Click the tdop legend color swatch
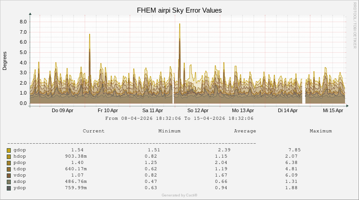The height and width of the screenshot is (200, 359). click(x=9, y=169)
